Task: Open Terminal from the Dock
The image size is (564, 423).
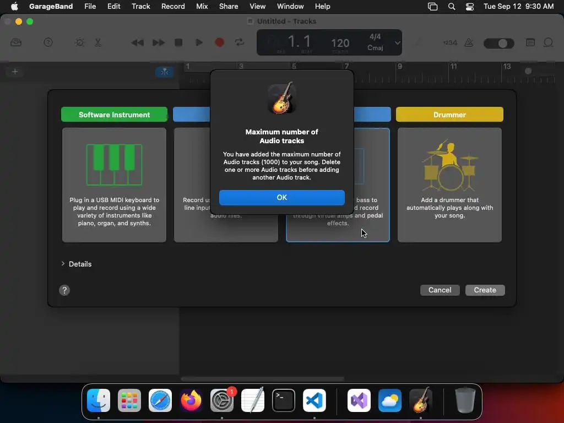Action: pos(284,400)
